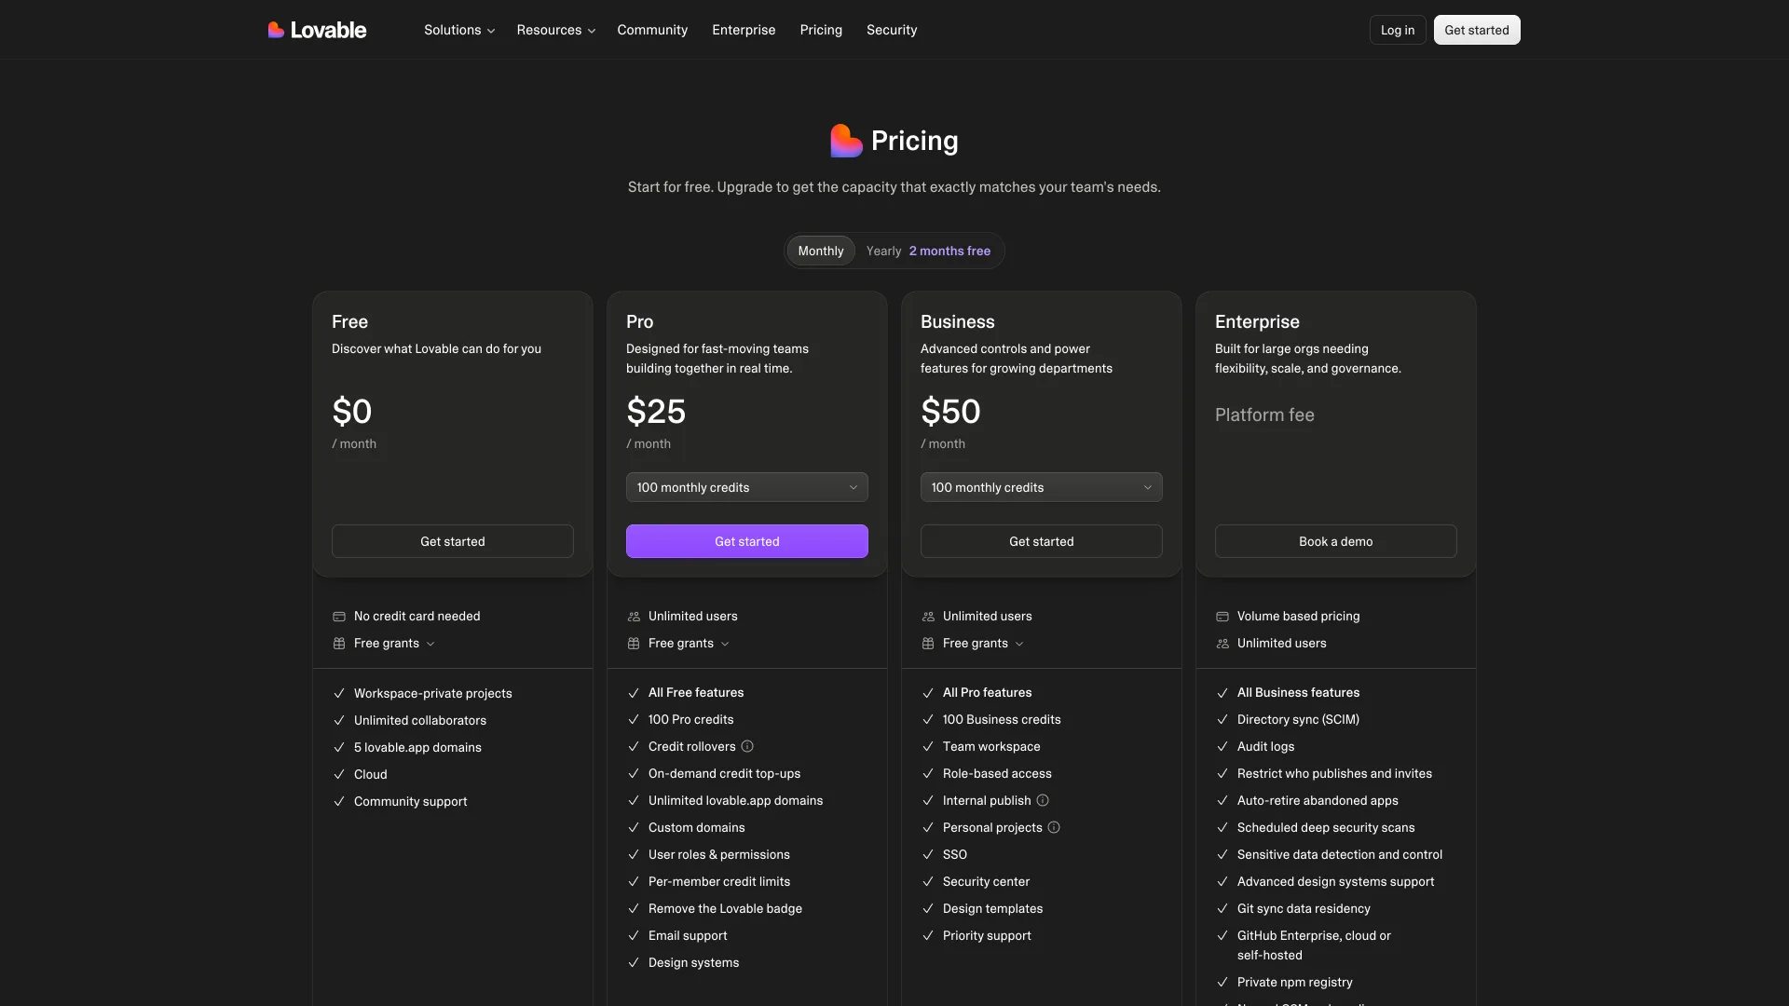
Task: Click the Private npm registry text
Action: click(1294, 982)
